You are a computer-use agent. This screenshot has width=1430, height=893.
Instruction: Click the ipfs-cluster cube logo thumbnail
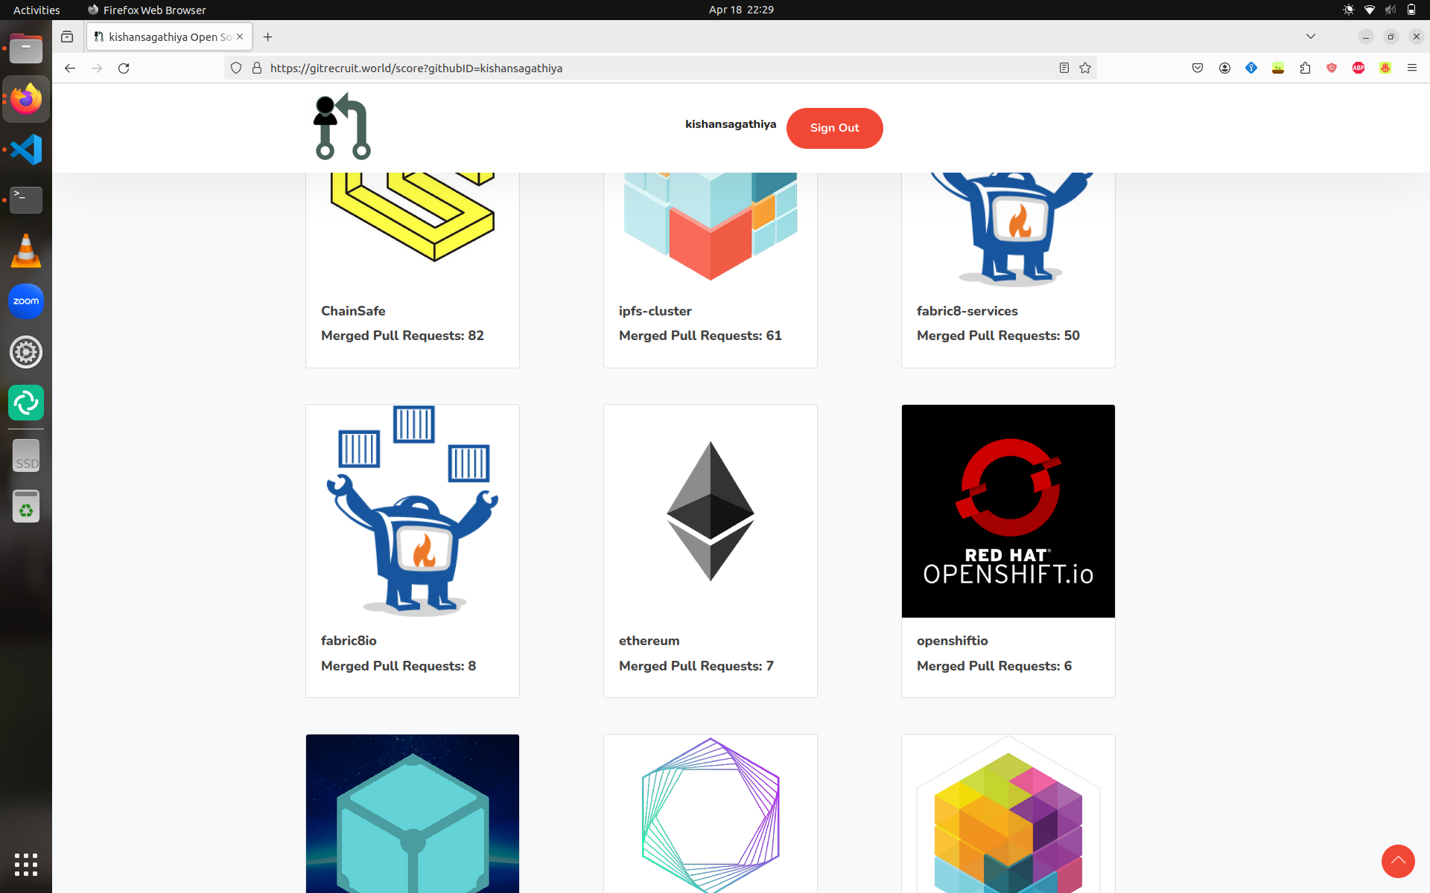coord(711,226)
